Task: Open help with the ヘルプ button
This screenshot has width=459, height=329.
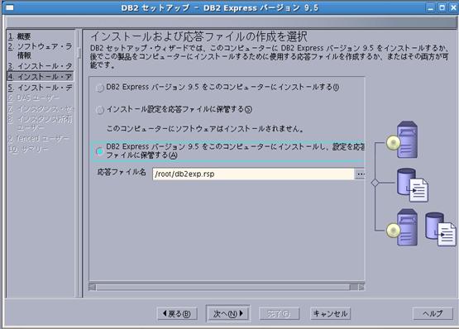Action: click(x=433, y=314)
